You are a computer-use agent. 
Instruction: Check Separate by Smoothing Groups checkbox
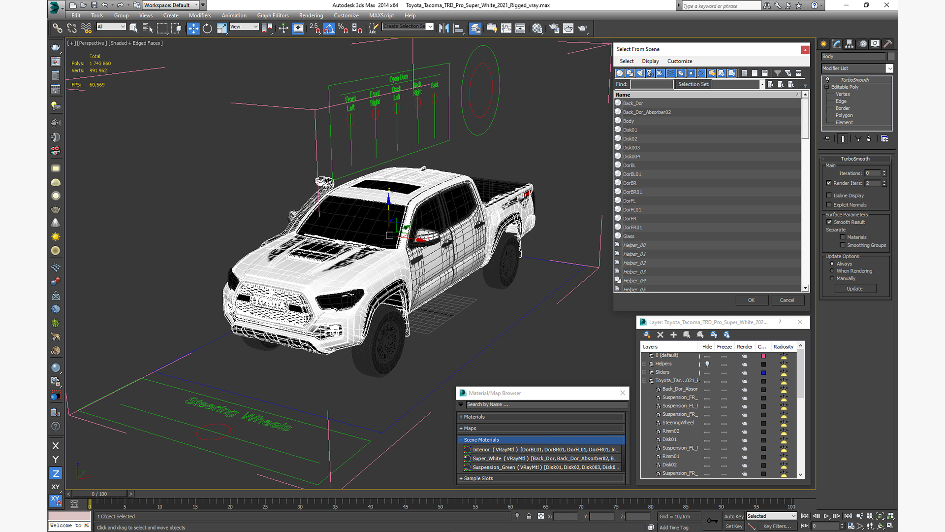(x=843, y=245)
